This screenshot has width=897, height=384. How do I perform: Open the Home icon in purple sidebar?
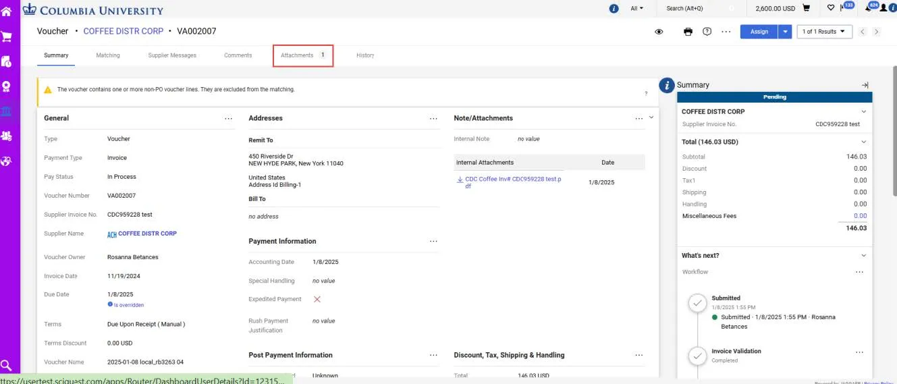(x=6, y=11)
